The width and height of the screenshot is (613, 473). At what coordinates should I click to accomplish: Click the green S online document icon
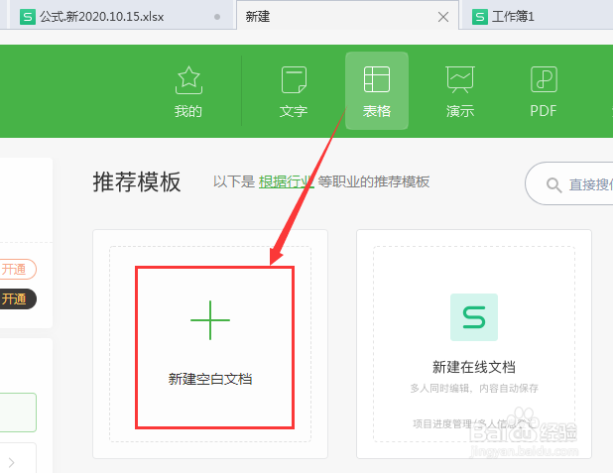click(x=474, y=317)
